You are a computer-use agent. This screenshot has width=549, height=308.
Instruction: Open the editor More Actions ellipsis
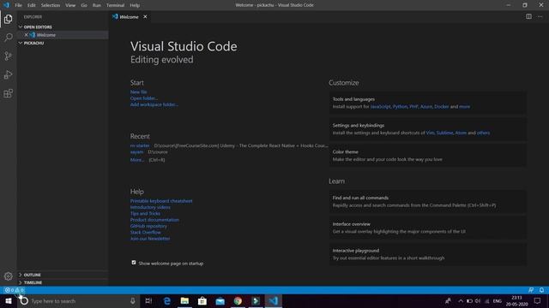coord(540,16)
